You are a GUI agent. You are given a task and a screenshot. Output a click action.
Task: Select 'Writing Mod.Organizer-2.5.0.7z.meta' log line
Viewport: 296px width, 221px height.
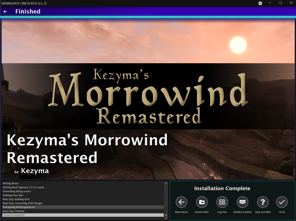pyautogui.click(x=83, y=187)
